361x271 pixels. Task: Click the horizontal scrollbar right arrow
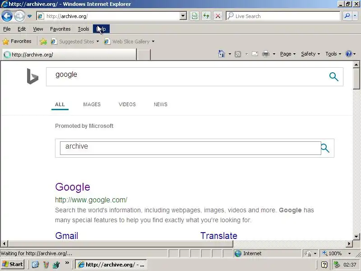click(x=349, y=243)
